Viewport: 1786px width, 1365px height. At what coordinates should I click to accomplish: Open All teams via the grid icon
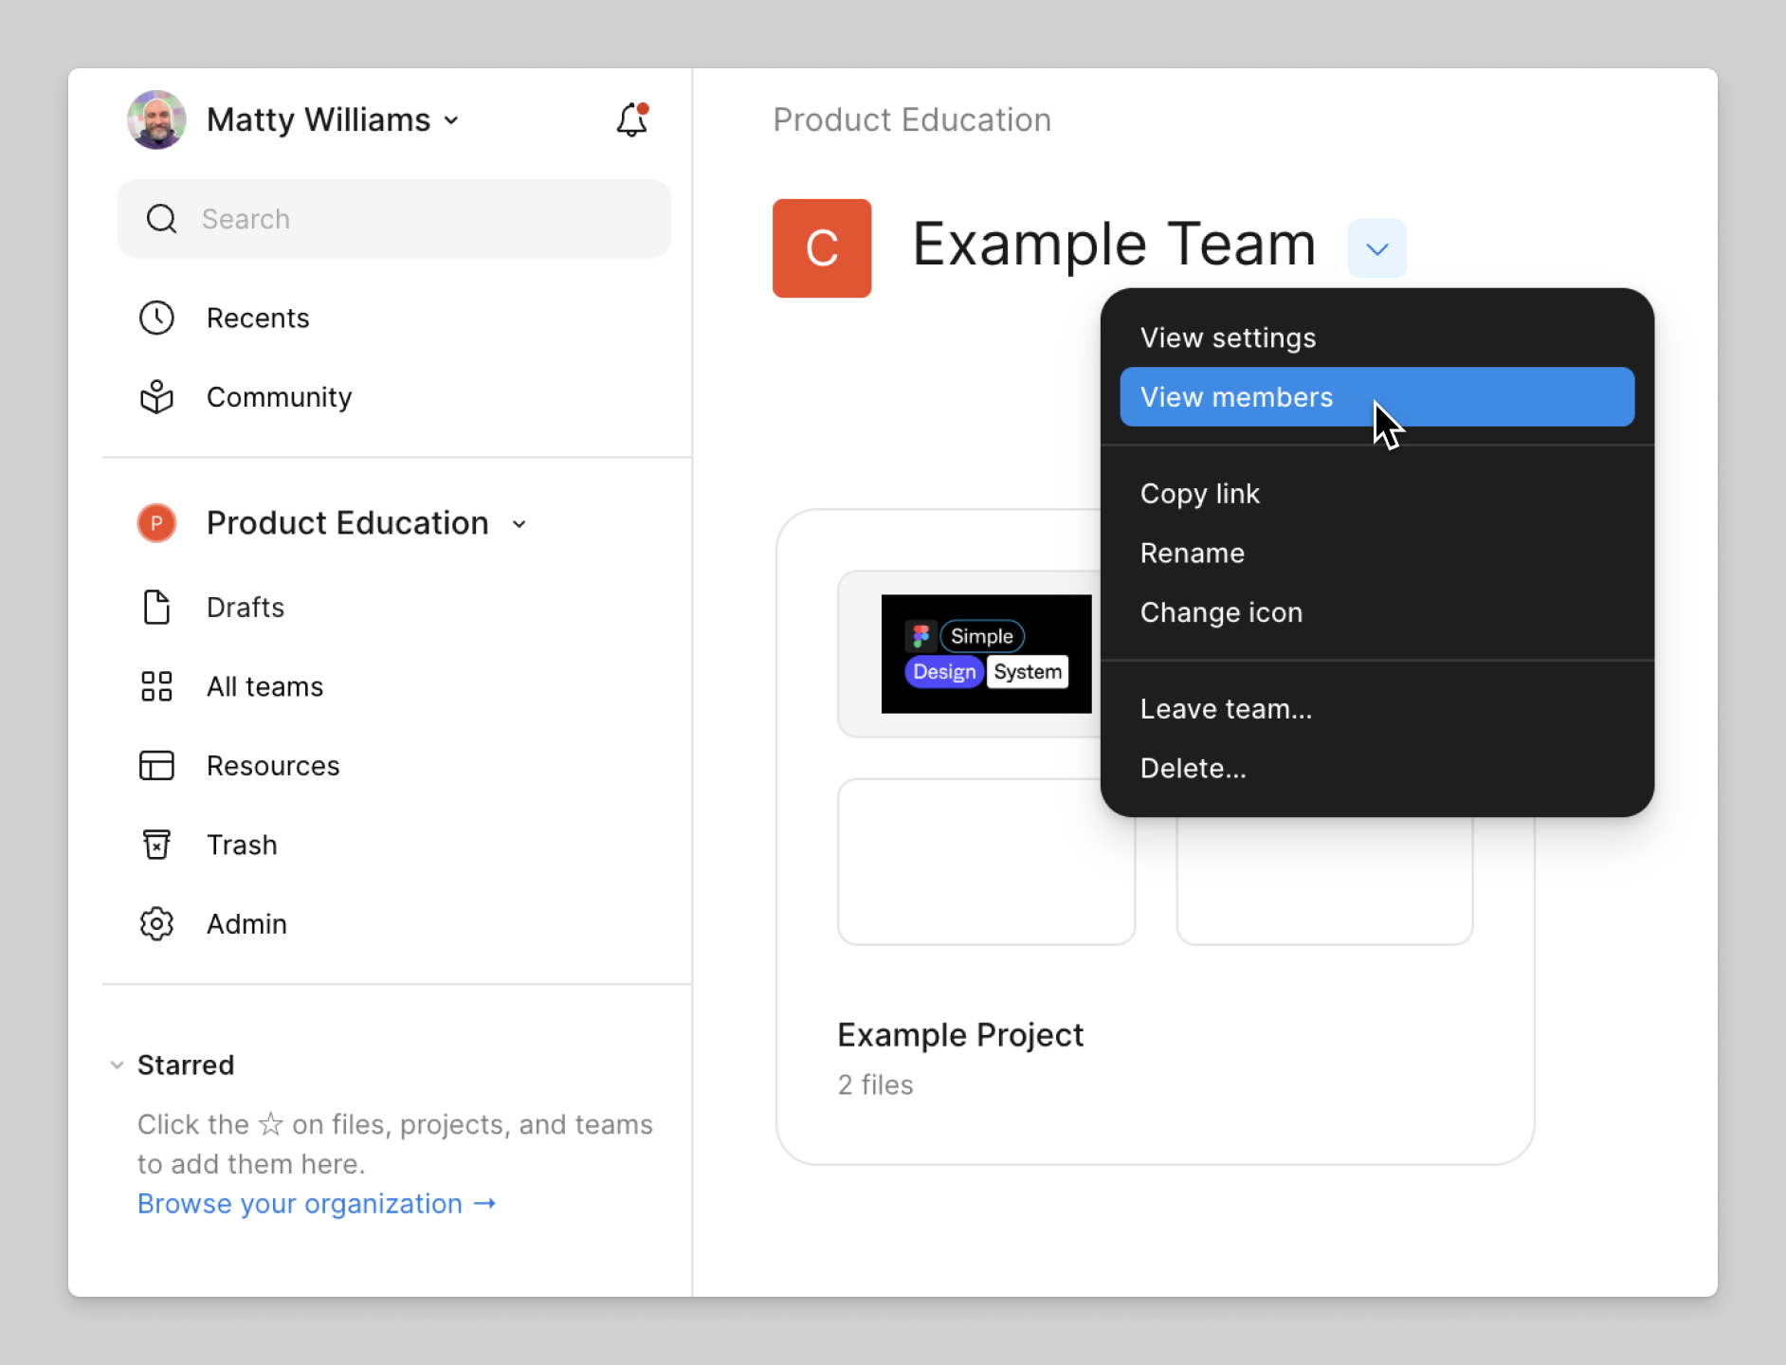[156, 686]
